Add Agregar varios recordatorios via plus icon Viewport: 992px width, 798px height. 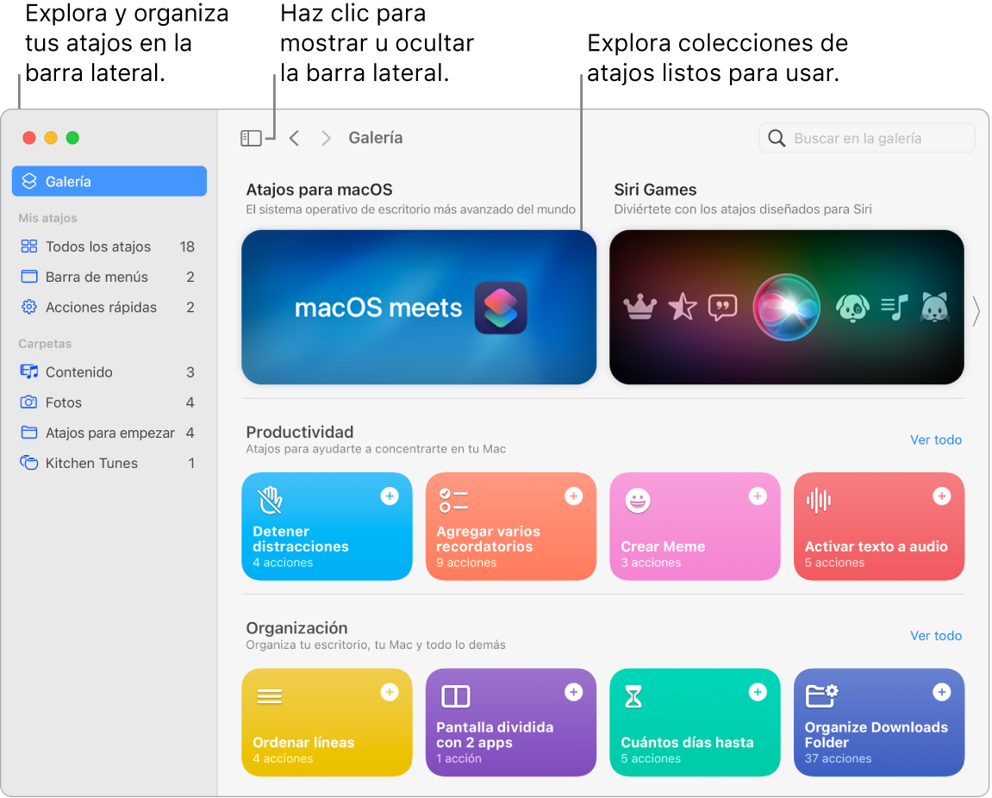(x=574, y=496)
